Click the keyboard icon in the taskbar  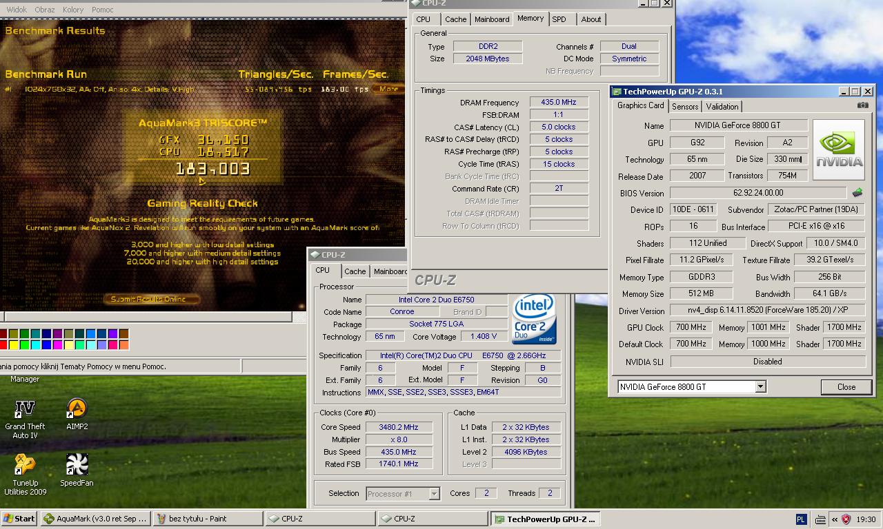point(820,519)
